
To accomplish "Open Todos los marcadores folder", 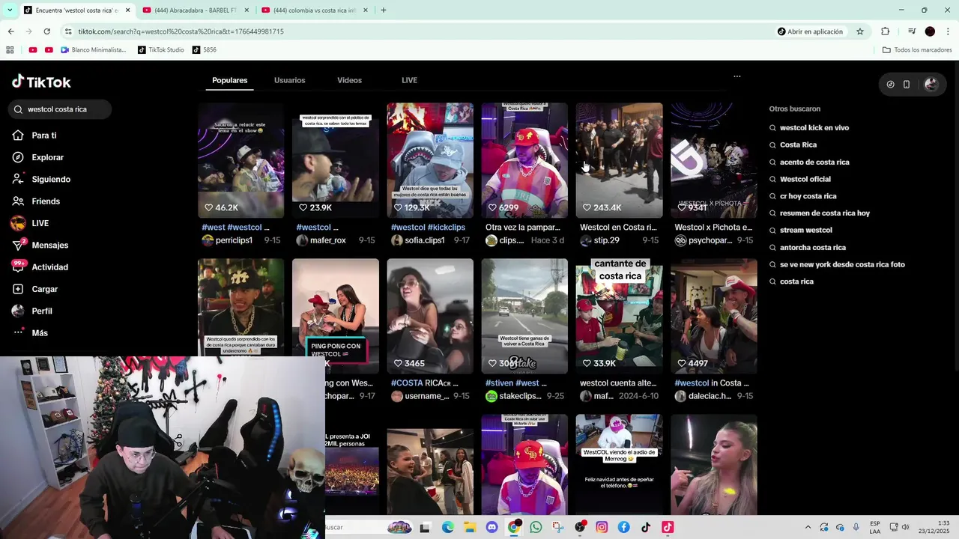I will point(917,50).
